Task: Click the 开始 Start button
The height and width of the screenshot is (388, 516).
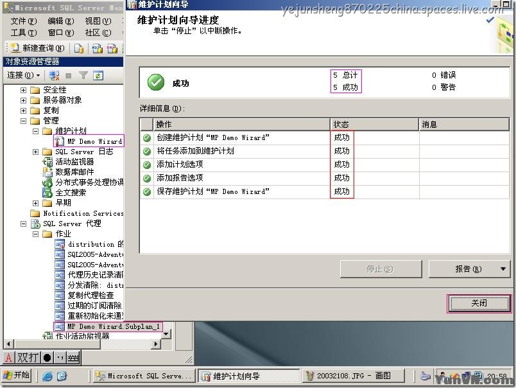Action: coord(17,376)
